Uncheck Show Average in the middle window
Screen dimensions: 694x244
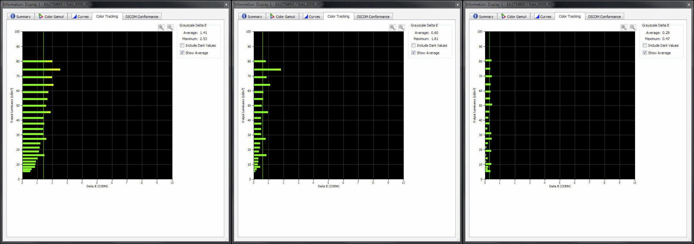pos(414,53)
